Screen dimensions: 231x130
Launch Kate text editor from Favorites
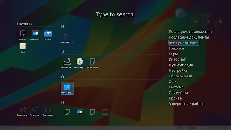23,48
